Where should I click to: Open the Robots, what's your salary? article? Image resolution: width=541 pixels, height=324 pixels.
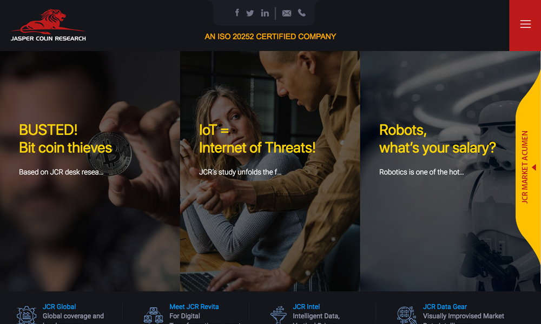coord(438,139)
